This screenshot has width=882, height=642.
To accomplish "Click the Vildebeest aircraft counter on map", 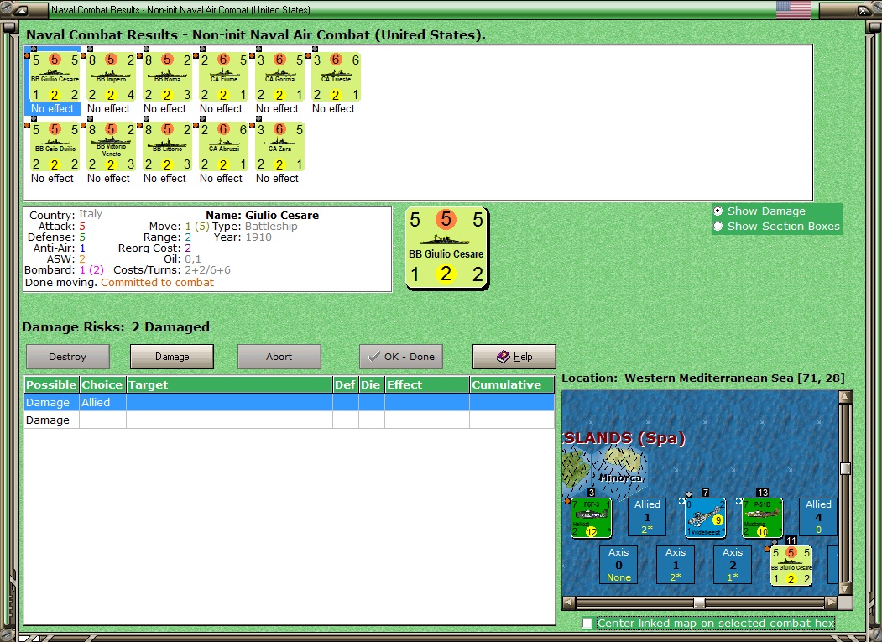I will click(x=705, y=518).
